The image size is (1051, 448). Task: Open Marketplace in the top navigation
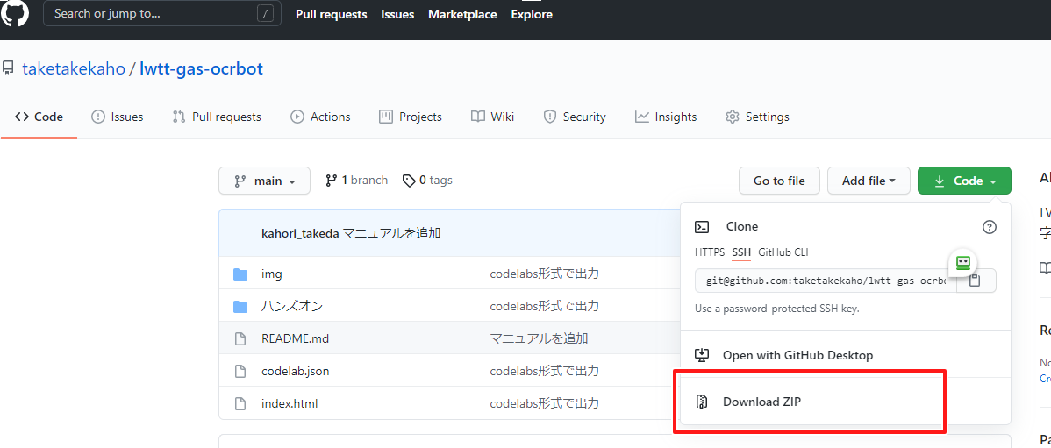coord(462,14)
